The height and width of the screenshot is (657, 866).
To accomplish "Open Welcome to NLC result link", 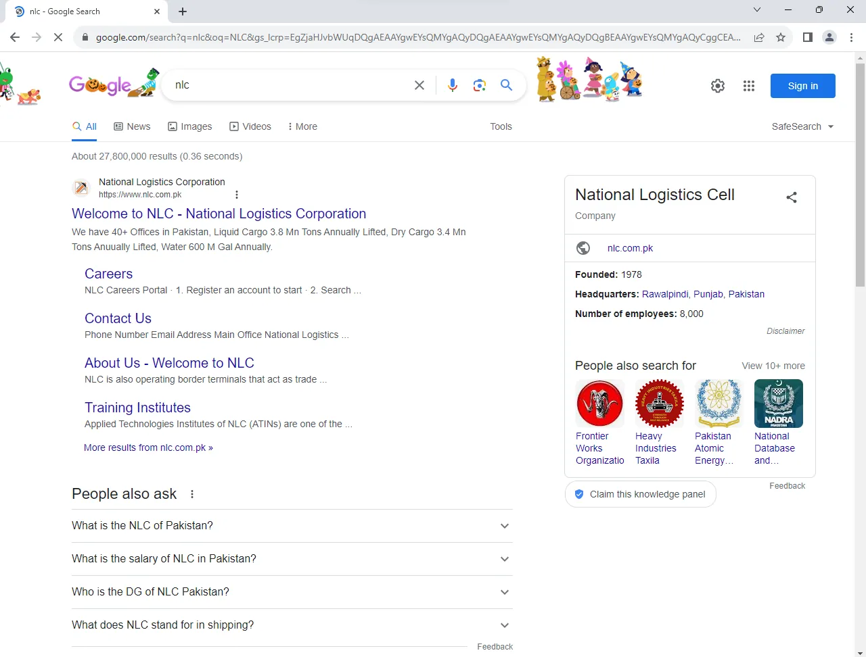I will click(x=219, y=214).
